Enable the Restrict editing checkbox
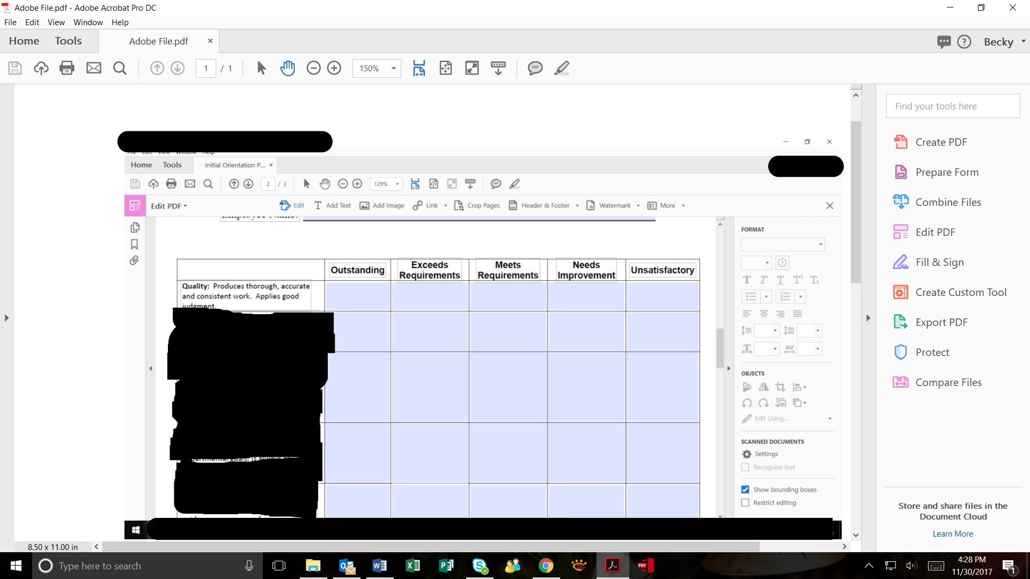This screenshot has width=1030, height=579. (745, 503)
